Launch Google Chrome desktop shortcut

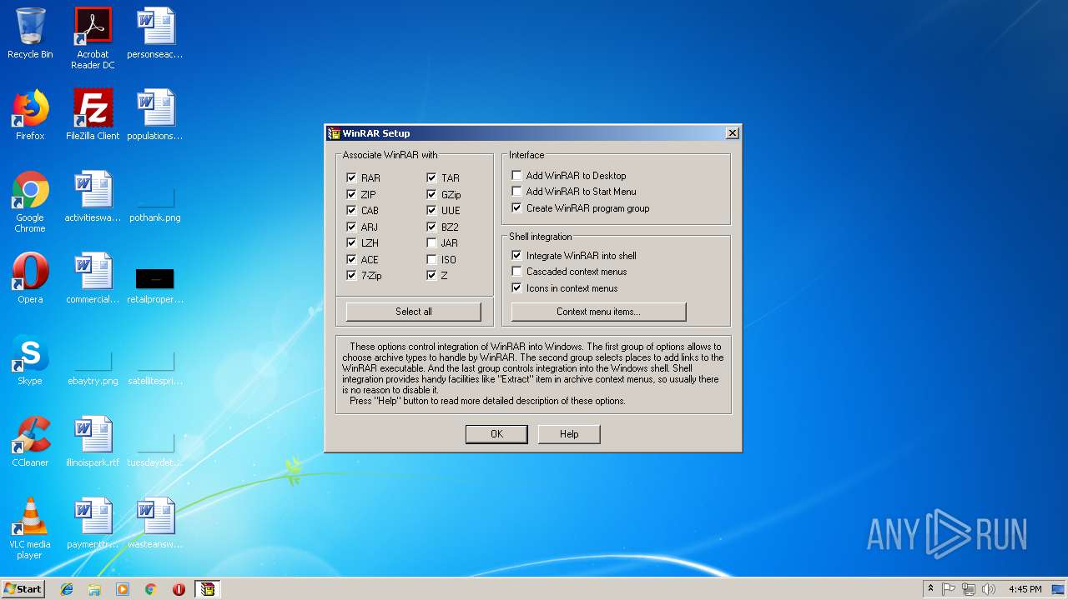pyautogui.click(x=30, y=202)
